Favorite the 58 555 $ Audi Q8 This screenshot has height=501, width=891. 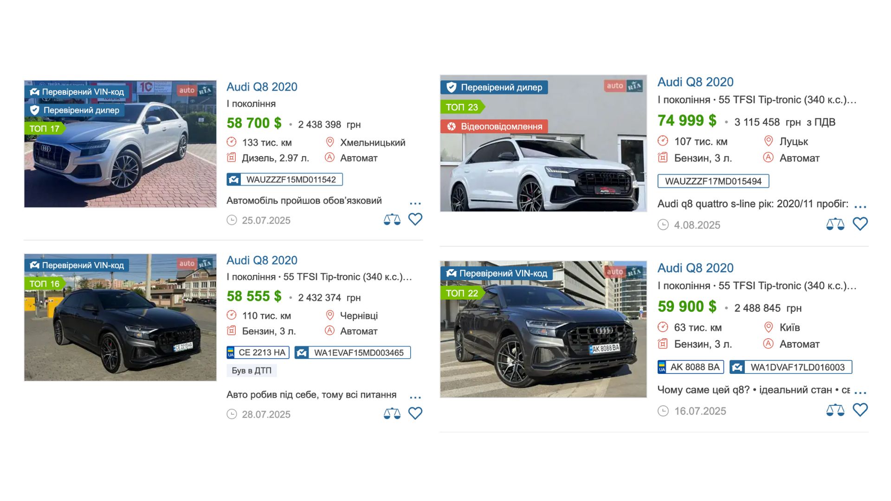point(415,413)
